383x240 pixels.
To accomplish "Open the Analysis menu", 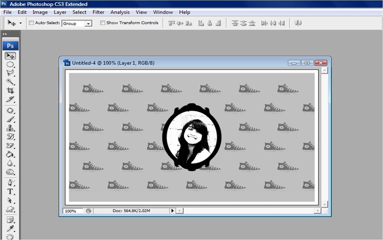I will [120, 12].
